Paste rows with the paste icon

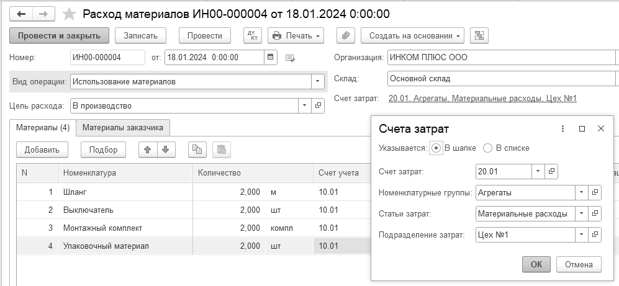tap(222, 150)
